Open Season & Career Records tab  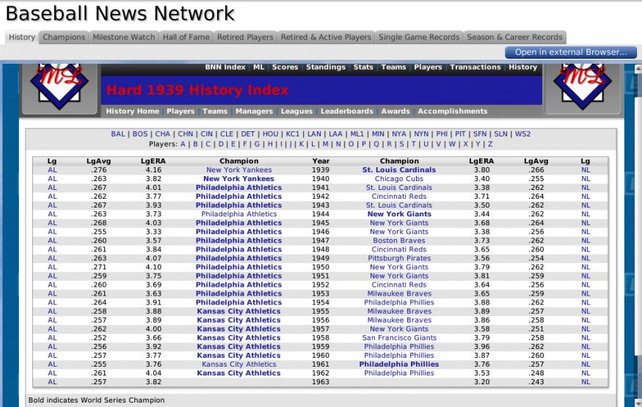coord(514,37)
